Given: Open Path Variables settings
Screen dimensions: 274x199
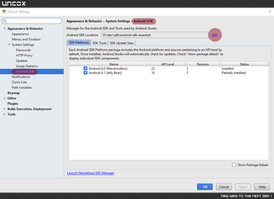Looking at the screenshot, I should click(22, 88).
